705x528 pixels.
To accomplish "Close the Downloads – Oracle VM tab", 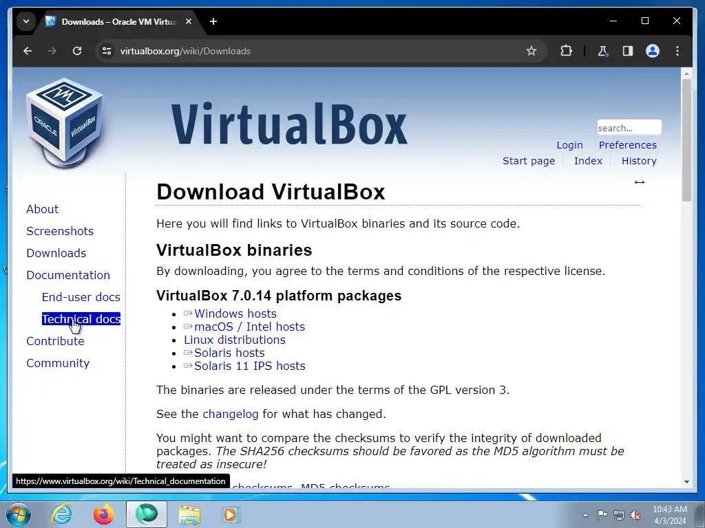I will click(x=189, y=21).
